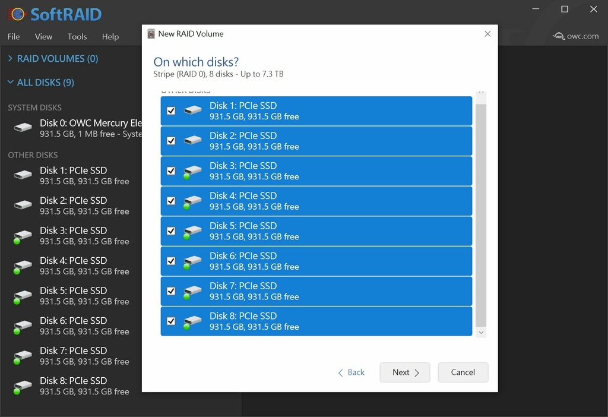Screen dimensions: 608x417
Task: Open the View menu
Action: click(43, 36)
